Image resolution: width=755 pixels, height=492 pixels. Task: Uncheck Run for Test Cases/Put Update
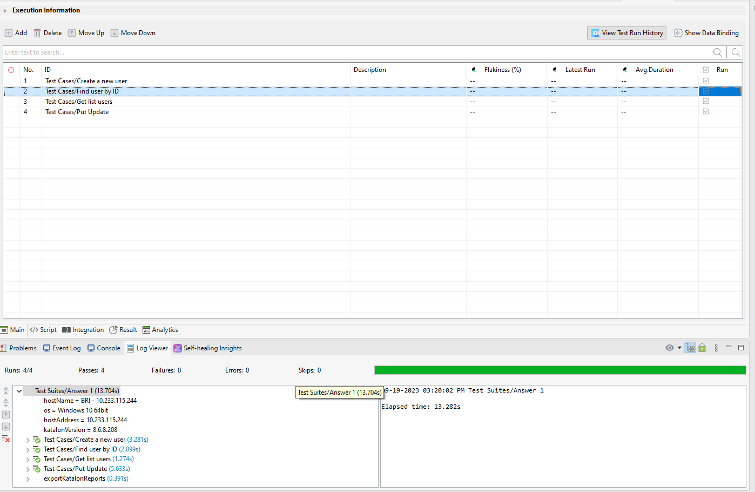706,111
